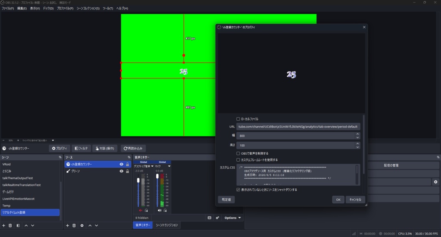Confirm the dialog with OK

[x=338, y=200]
